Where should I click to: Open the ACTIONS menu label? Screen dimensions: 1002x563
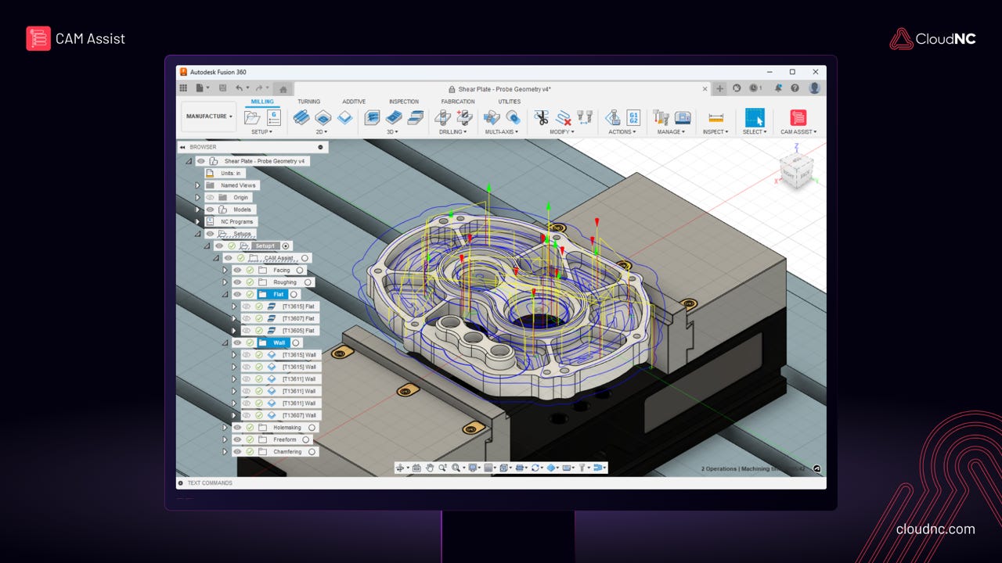tap(622, 132)
